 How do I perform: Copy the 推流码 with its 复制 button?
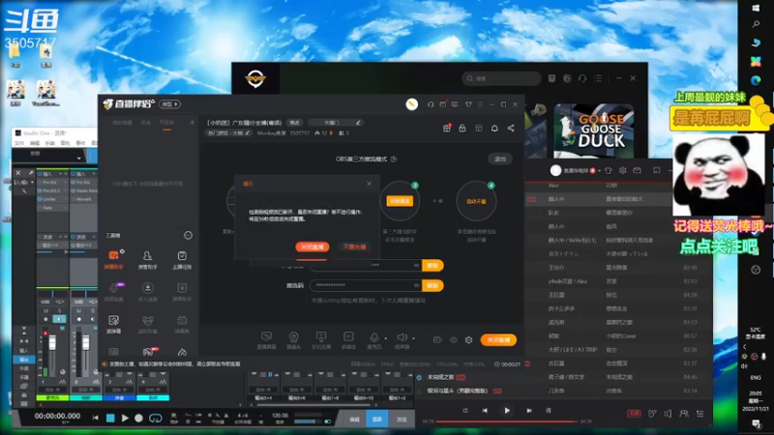432,285
